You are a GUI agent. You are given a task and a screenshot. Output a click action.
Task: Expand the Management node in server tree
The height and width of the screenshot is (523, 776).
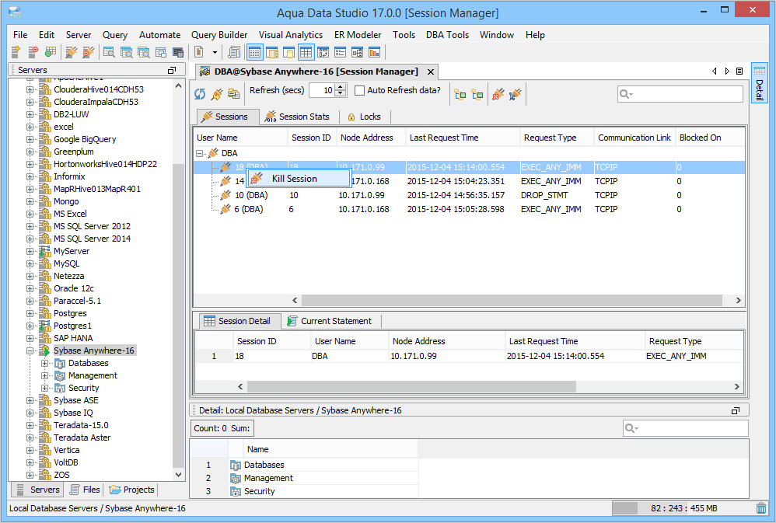click(x=44, y=375)
